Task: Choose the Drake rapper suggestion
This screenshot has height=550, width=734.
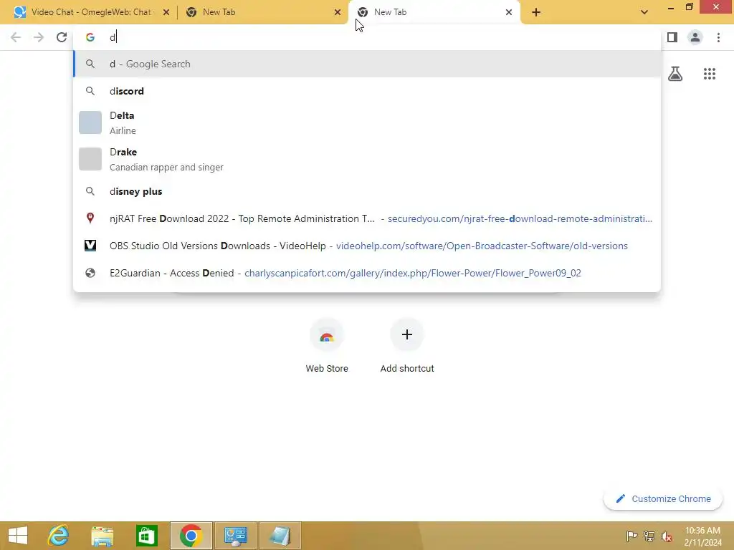Action: pyautogui.click(x=367, y=160)
